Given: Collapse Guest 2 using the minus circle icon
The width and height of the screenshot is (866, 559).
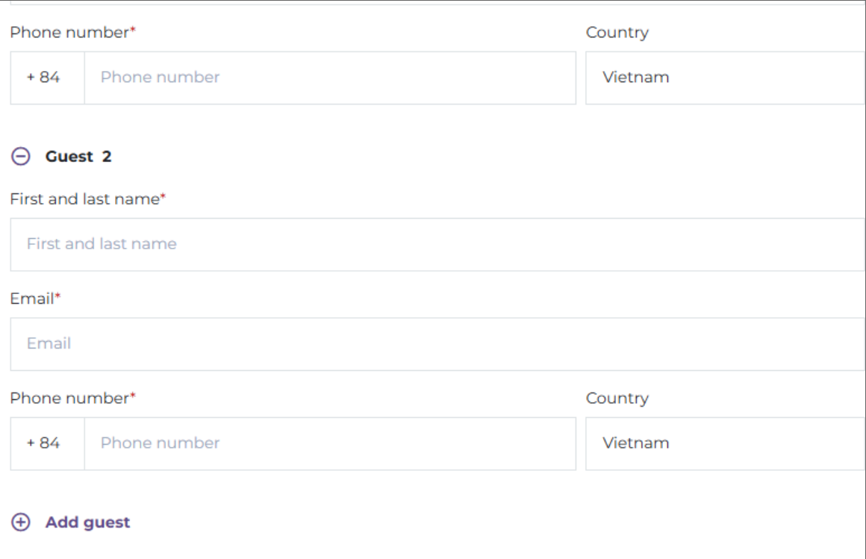Looking at the screenshot, I should 22,157.
